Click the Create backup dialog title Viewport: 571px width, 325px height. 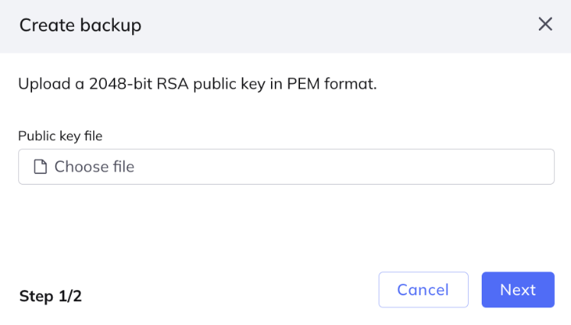(x=80, y=25)
